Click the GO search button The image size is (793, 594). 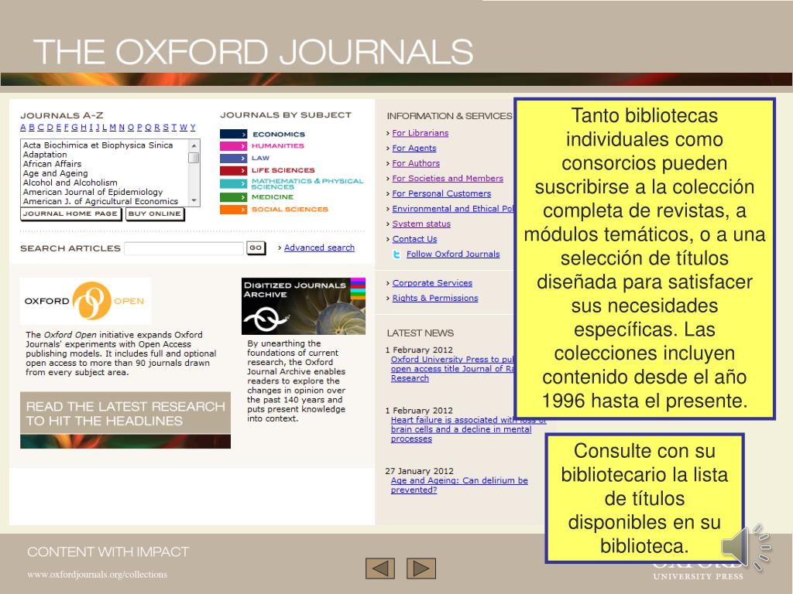click(x=256, y=248)
